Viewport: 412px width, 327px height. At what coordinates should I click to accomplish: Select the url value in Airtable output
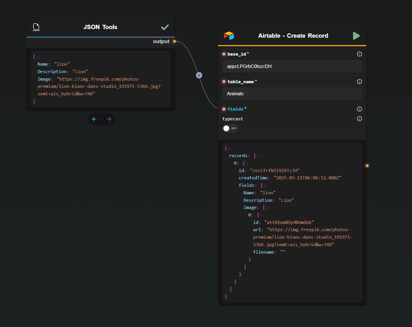(303, 237)
